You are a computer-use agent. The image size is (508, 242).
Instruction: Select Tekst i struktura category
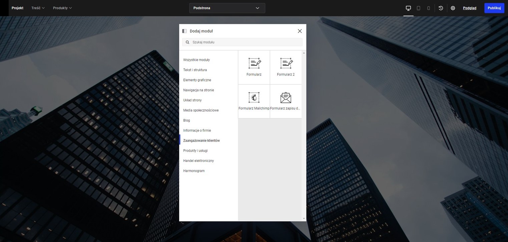(x=195, y=70)
